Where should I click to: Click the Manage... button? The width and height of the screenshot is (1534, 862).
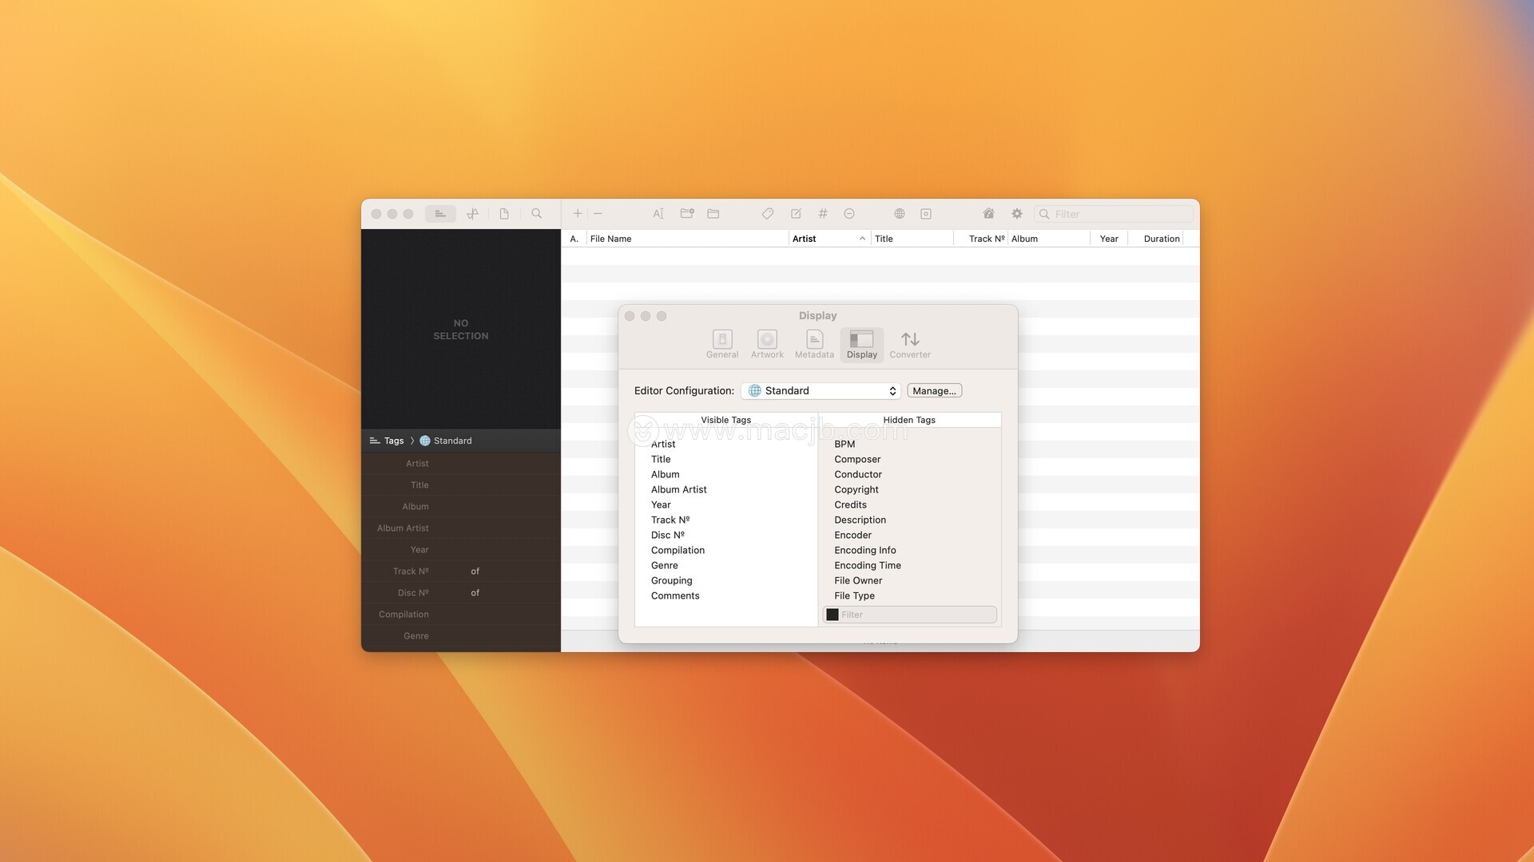click(934, 391)
